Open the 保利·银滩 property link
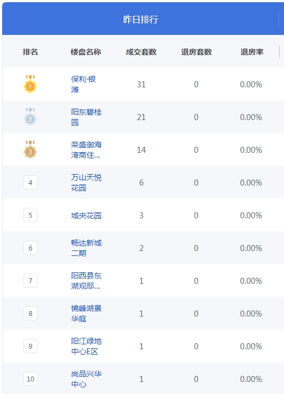The width and height of the screenshot is (284, 394). click(83, 84)
